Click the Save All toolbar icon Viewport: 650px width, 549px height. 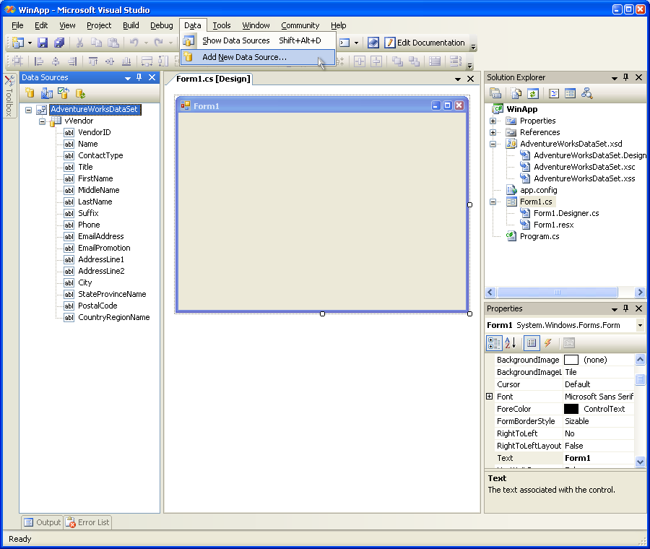59,43
